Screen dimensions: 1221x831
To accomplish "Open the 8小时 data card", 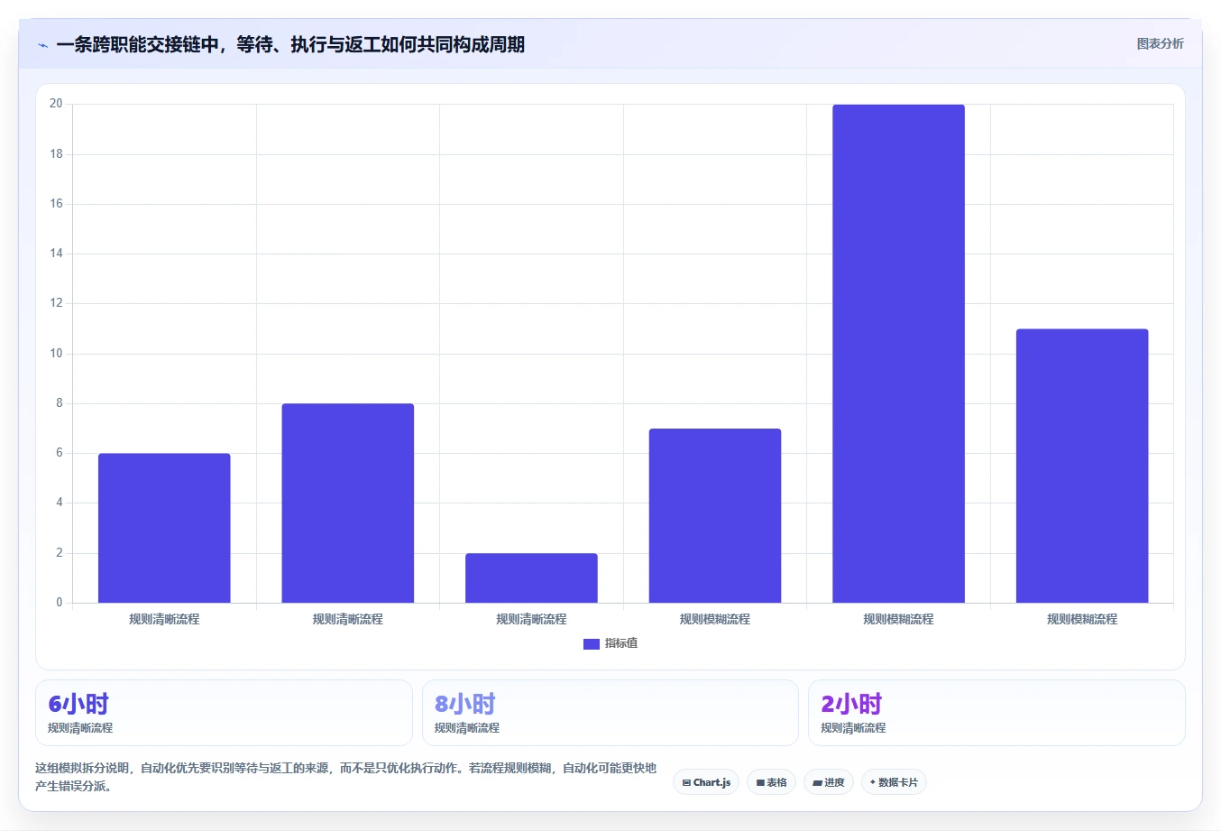I will 610,713.
